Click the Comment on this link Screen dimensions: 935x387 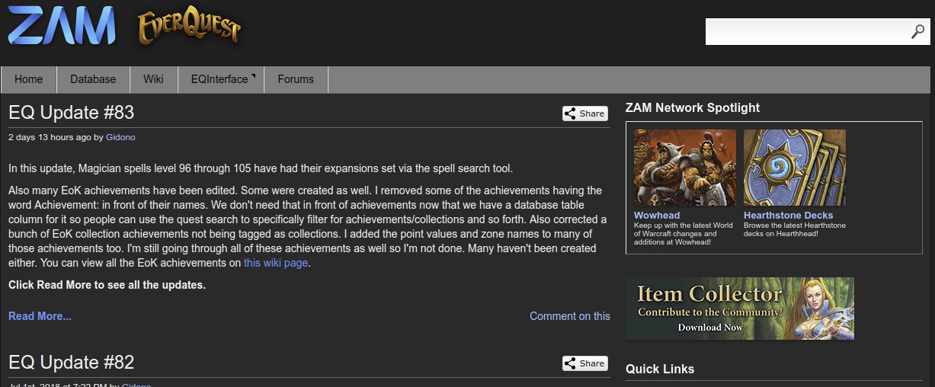point(570,316)
